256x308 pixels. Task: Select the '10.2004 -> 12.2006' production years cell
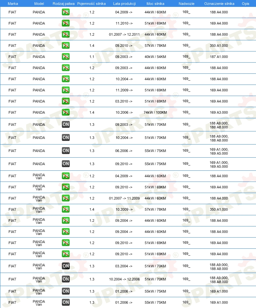[124, 279]
